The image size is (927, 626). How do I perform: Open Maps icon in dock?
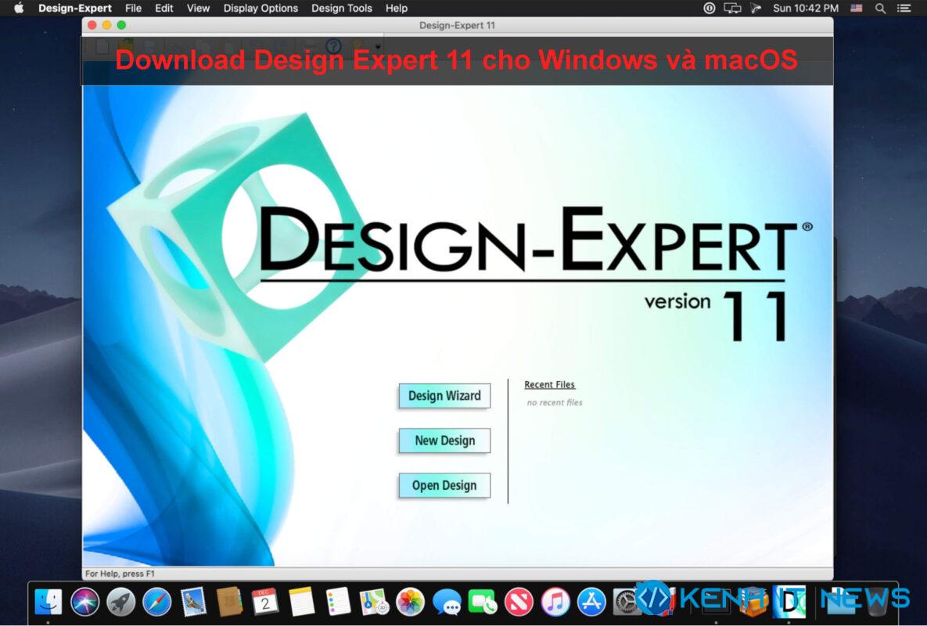(374, 602)
